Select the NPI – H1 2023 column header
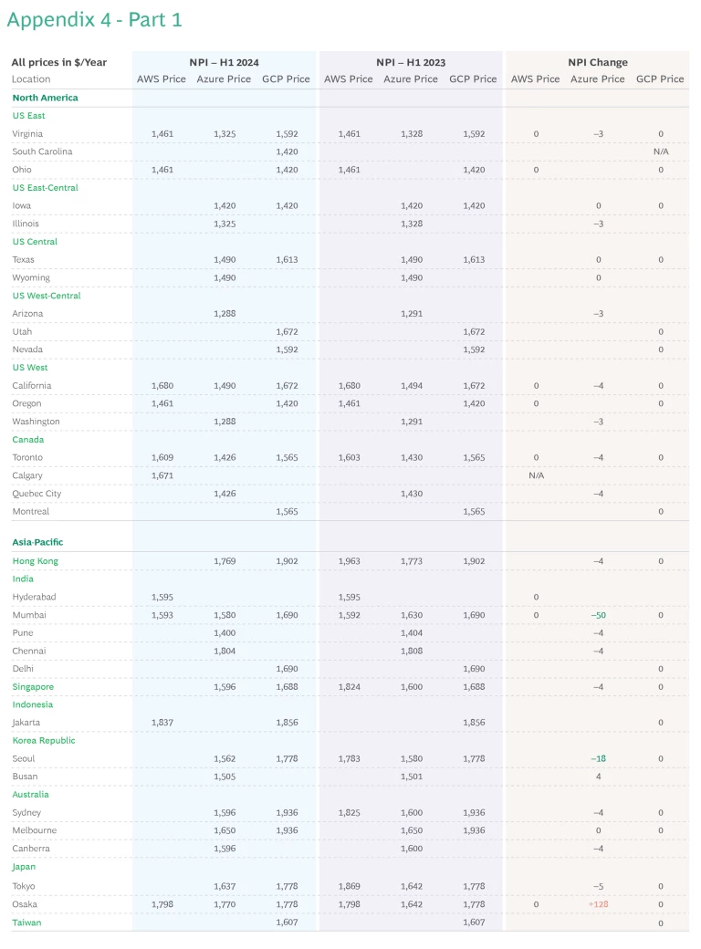701x949 pixels. 411,62
